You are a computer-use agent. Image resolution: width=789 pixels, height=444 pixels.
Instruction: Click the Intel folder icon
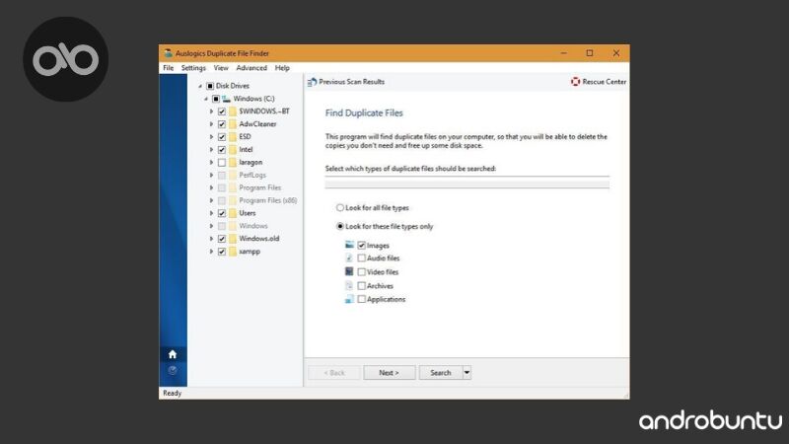click(233, 150)
